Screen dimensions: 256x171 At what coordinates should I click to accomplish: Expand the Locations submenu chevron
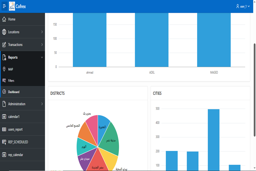tap(42, 32)
